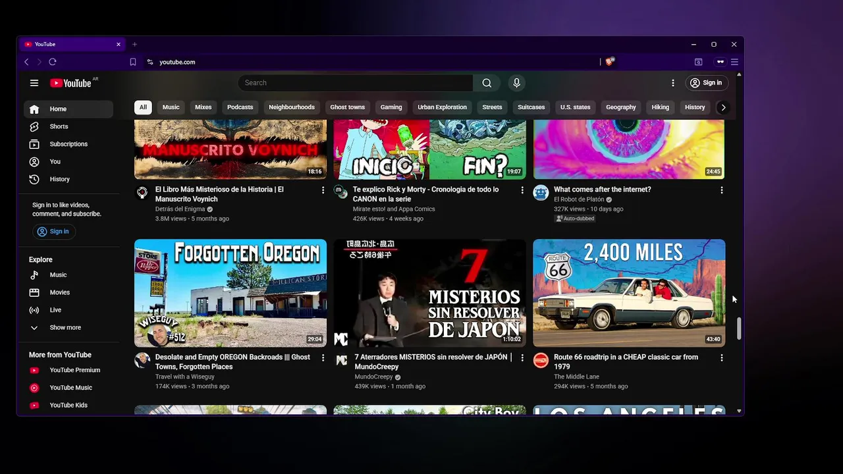The height and width of the screenshot is (474, 843).
Task: Open Home in the sidebar
Action: (x=68, y=109)
